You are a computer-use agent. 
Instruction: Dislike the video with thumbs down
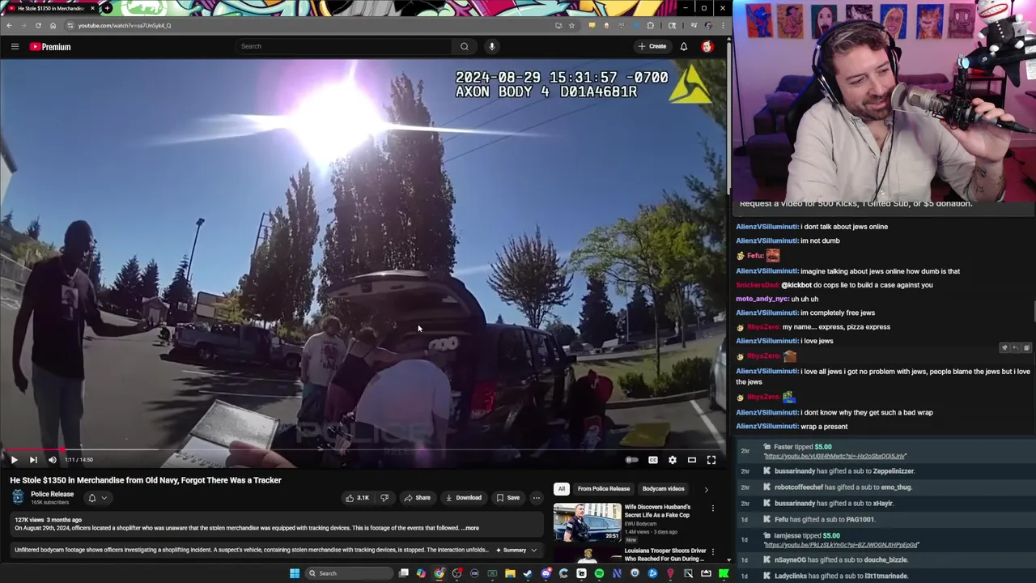tap(384, 498)
